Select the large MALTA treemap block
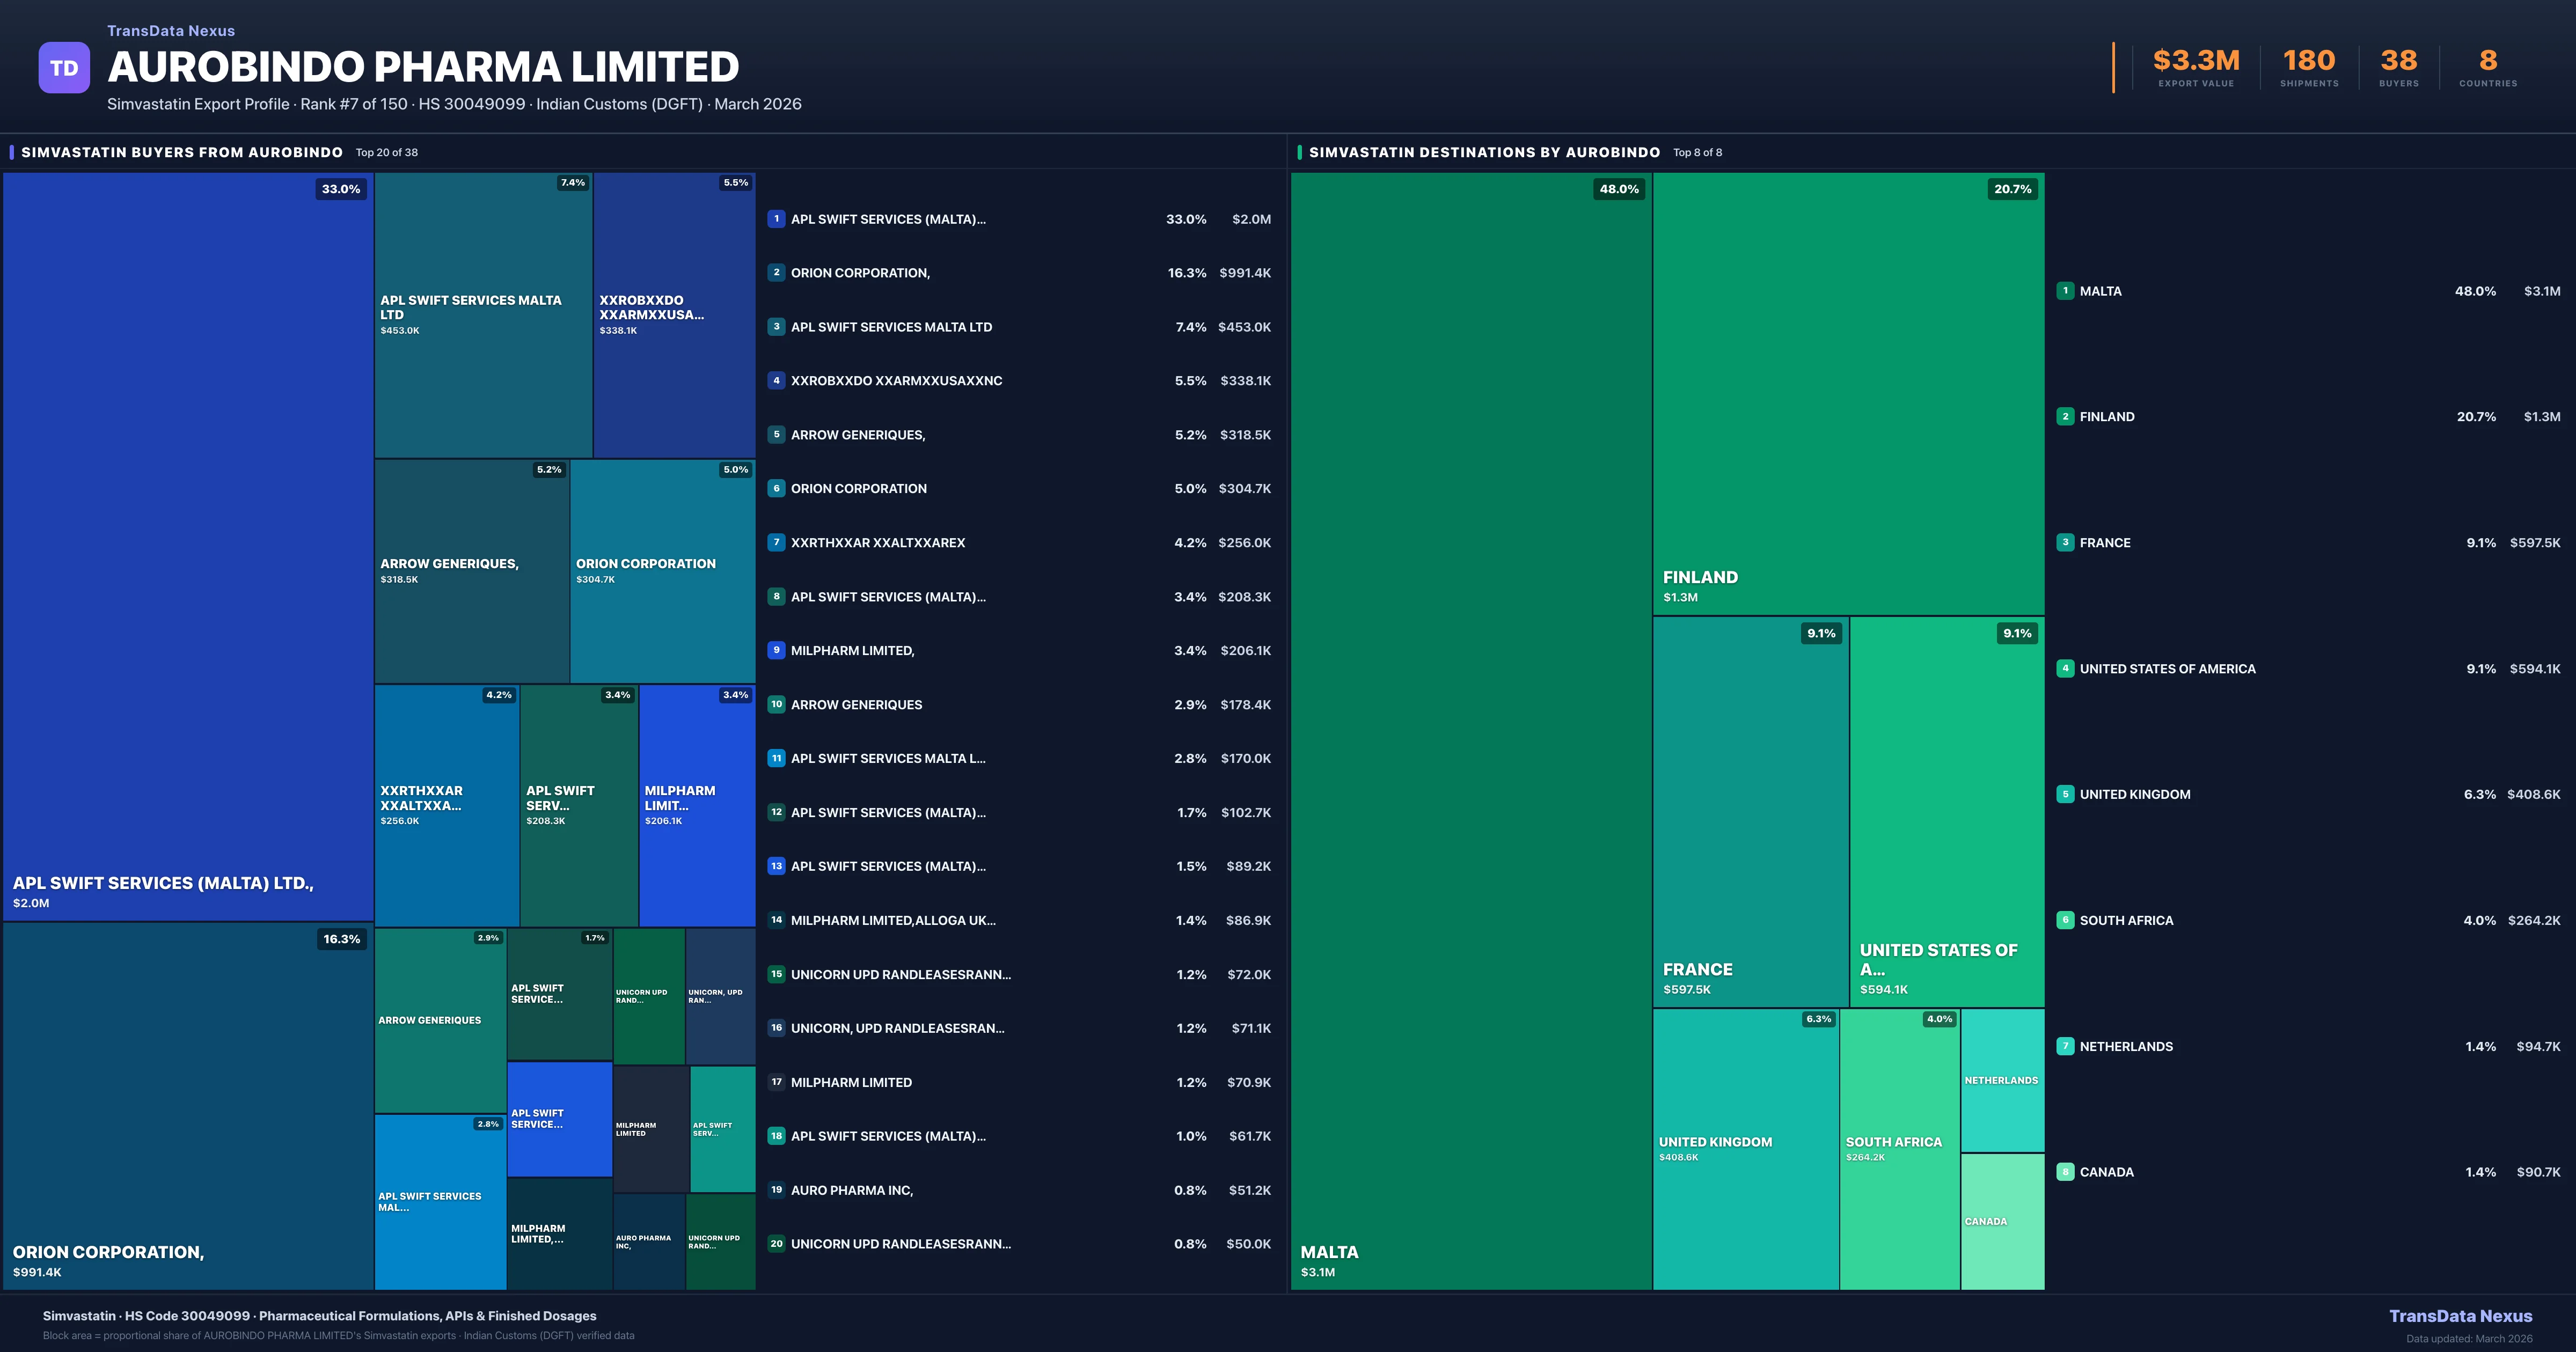 coord(1470,730)
